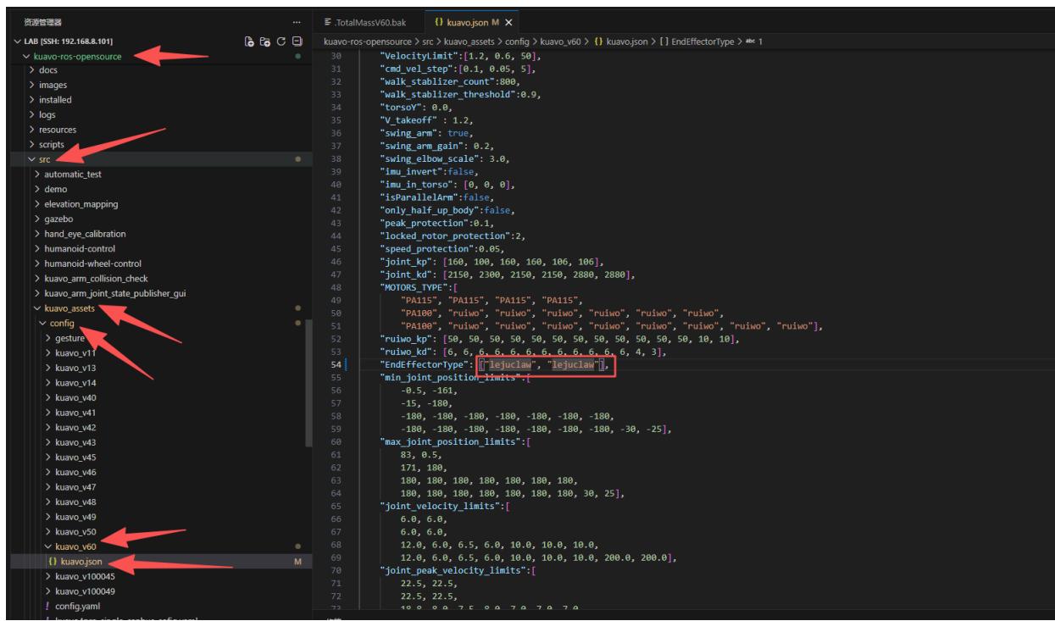Collapse all folders in the explorer
This screenshot has height=621, width=1055.
coord(297,42)
